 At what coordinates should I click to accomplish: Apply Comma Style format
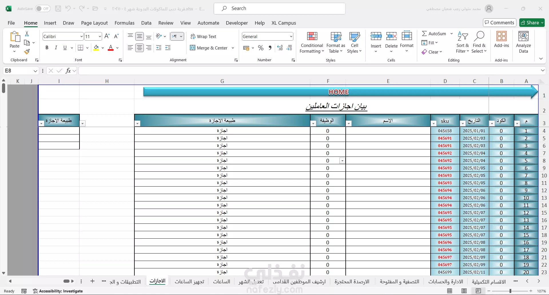coord(270,48)
